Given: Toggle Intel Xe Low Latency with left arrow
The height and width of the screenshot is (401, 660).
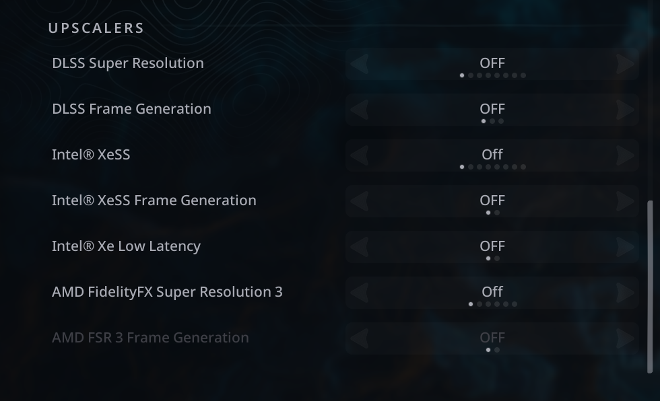Looking at the screenshot, I should [360, 247].
